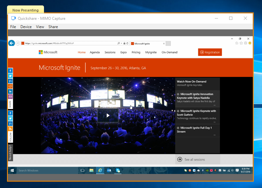This screenshot has height=188, width=262.
Task: Share on LinkedIn from sidebar
Action: click(11, 92)
